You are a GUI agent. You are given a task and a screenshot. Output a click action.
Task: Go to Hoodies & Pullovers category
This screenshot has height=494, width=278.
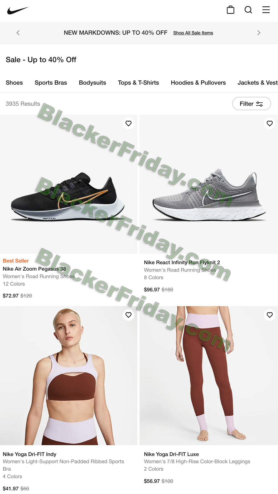pos(198,83)
